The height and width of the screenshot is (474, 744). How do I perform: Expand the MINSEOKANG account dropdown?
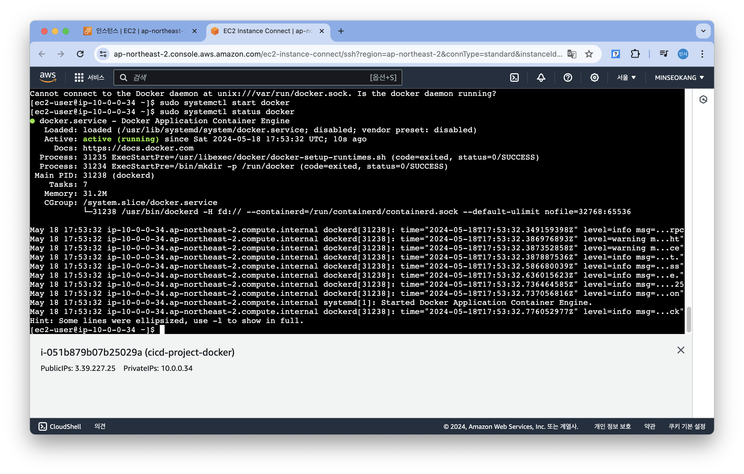(x=679, y=77)
